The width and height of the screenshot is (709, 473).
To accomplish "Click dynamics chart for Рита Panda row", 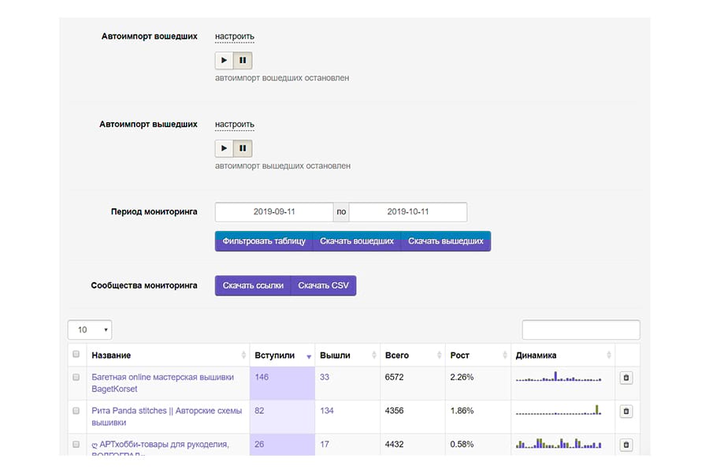I will pos(559,410).
